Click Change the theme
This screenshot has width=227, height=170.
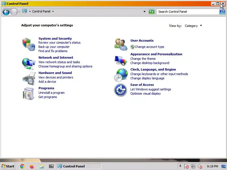[143, 59]
